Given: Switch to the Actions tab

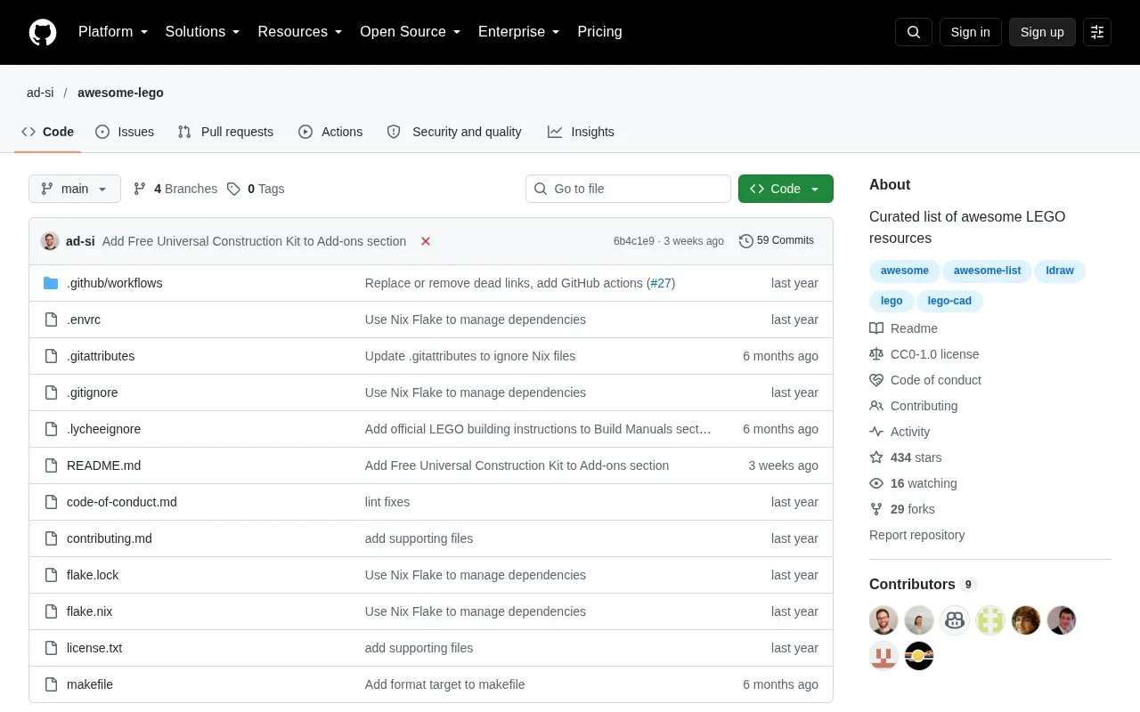Looking at the screenshot, I should click(330, 132).
